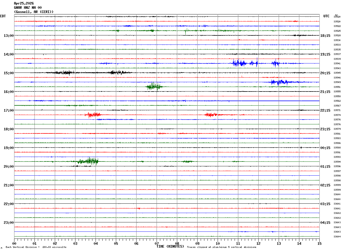Click the 03:15 UTC time label
Screen dimensions: 342x251
325,204
